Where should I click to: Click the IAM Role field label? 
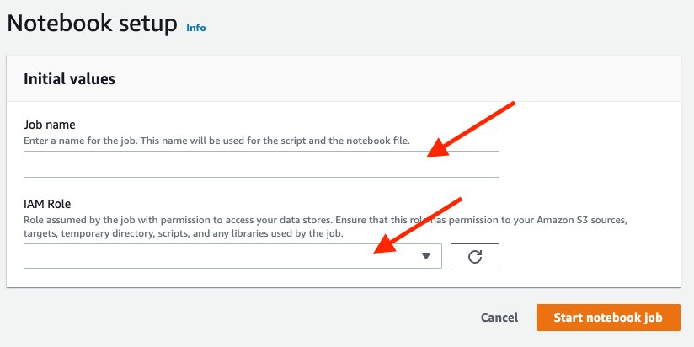click(x=47, y=204)
